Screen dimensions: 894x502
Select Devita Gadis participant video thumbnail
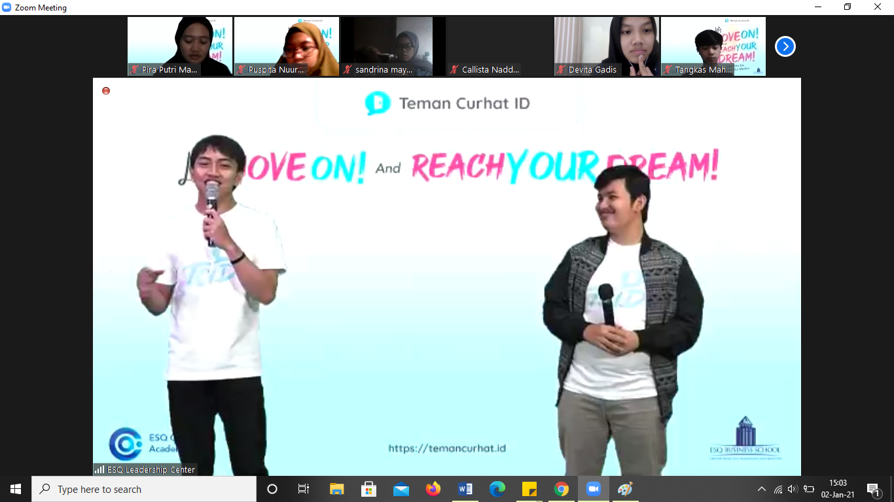point(606,46)
